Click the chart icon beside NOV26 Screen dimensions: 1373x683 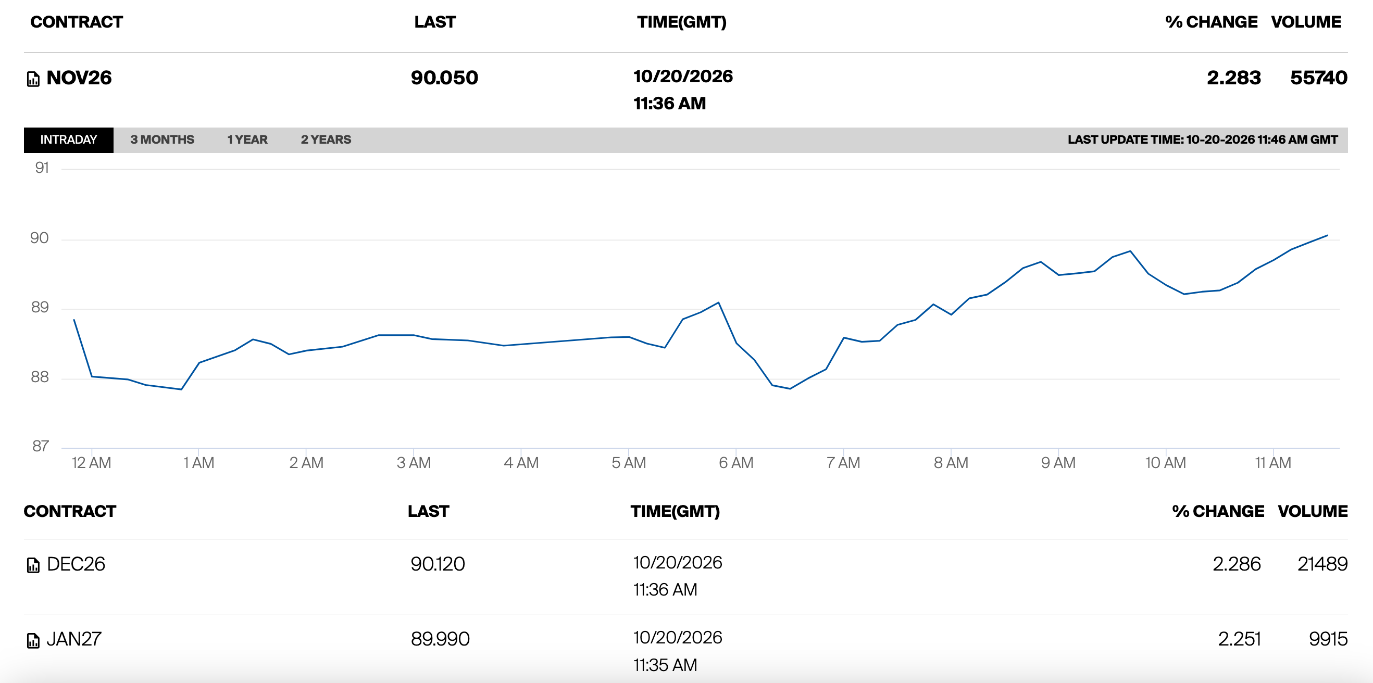33,79
